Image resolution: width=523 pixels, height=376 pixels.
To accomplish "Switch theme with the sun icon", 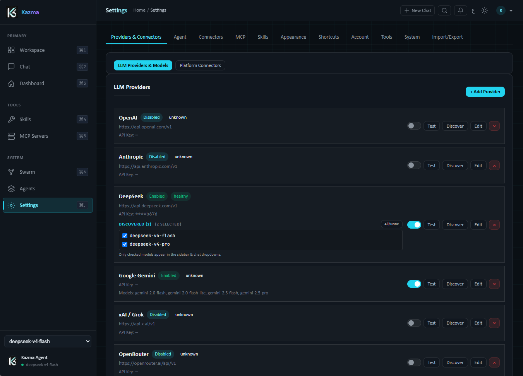I will click(485, 10).
